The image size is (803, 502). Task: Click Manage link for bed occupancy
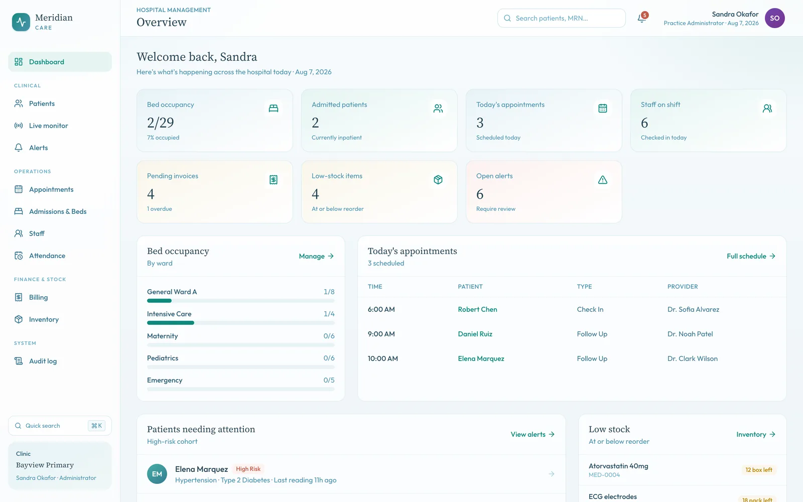pos(317,256)
